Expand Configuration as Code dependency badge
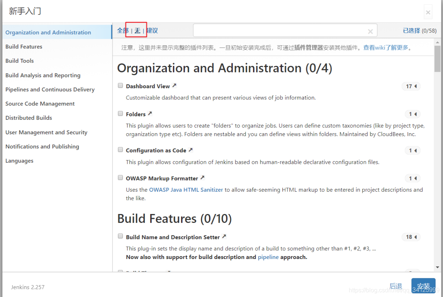This screenshot has height=297, width=443. (412, 150)
